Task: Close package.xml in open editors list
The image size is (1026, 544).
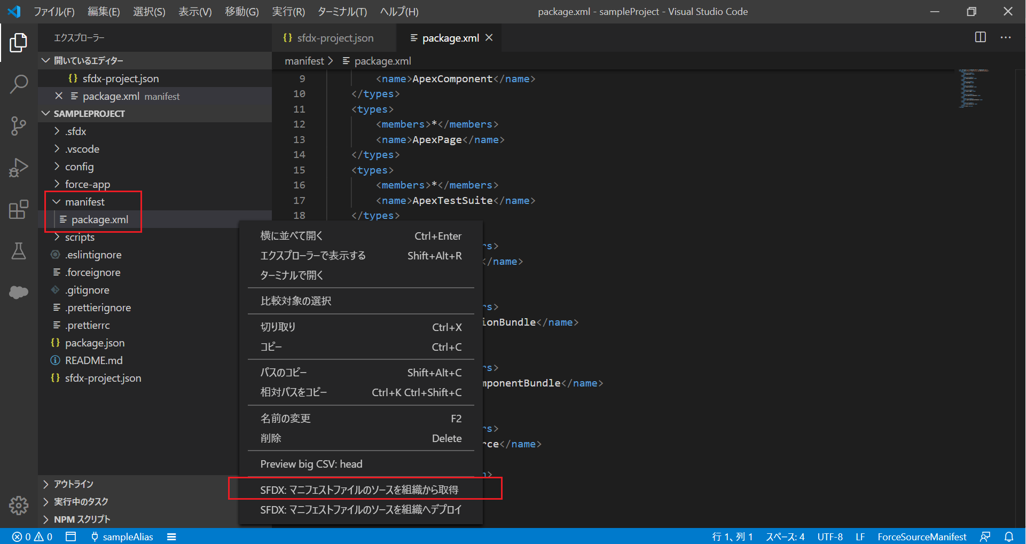Action: [59, 96]
